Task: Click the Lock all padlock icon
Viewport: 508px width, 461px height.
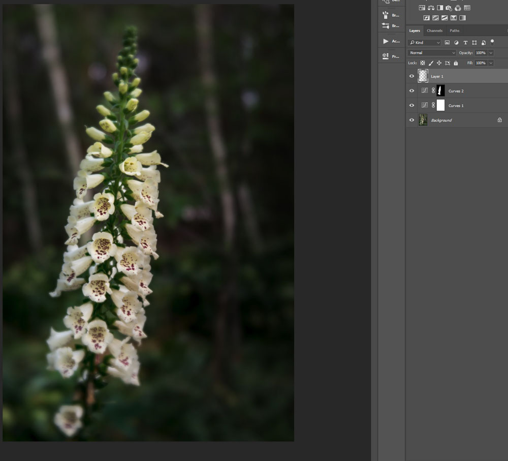Action: tap(456, 63)
